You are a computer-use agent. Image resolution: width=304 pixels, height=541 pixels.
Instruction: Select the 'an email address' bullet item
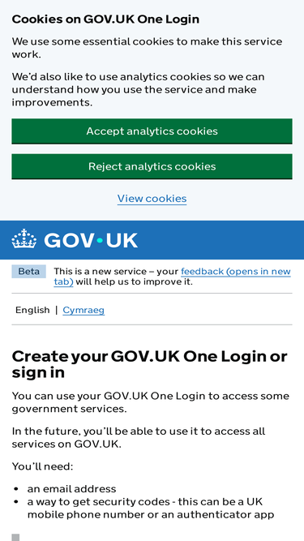click(x=71, y=489)
